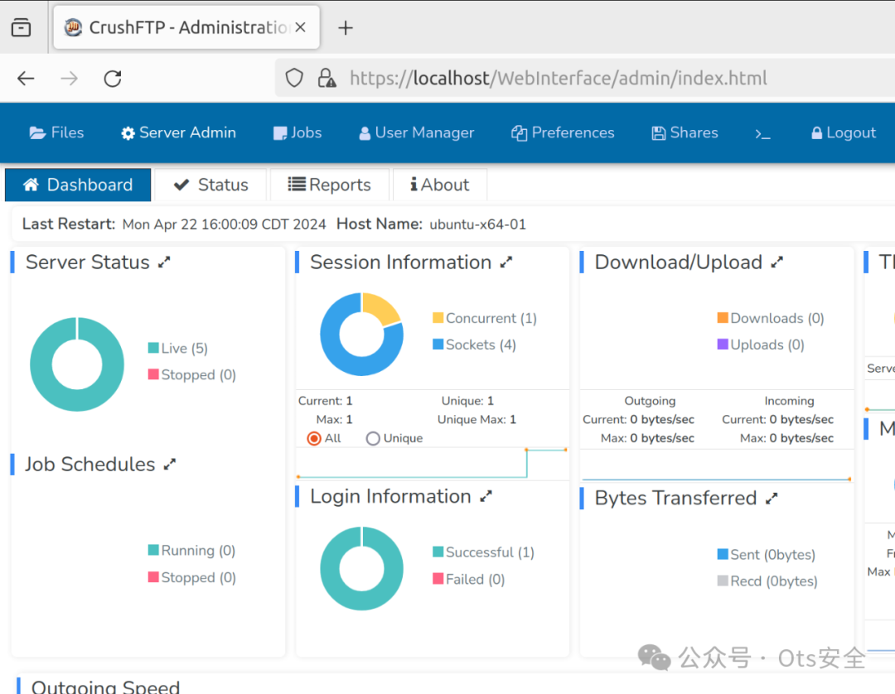The width and height of the screenshot is (895, 694).
Task: Toggle the Concurrent (1) legend swatch
Action: tap(438, 318)
